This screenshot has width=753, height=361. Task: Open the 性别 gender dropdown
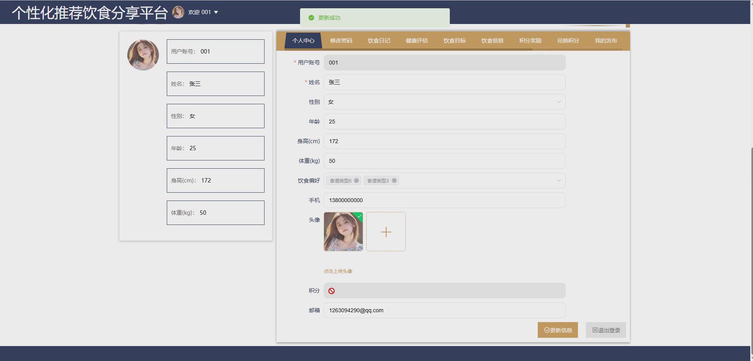point(444,102)
